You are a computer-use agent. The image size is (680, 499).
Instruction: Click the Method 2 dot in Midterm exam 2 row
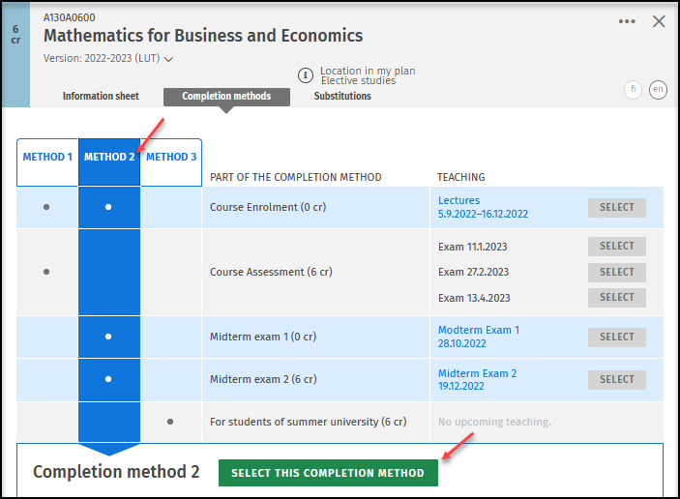pyautogui.click(x=108, y=379)
